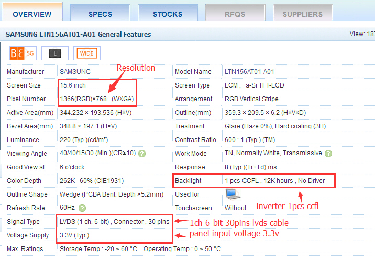This screenshot has height=260, width=375.
Task: Open the OVERVIEW tab
Action: point(32,14)
